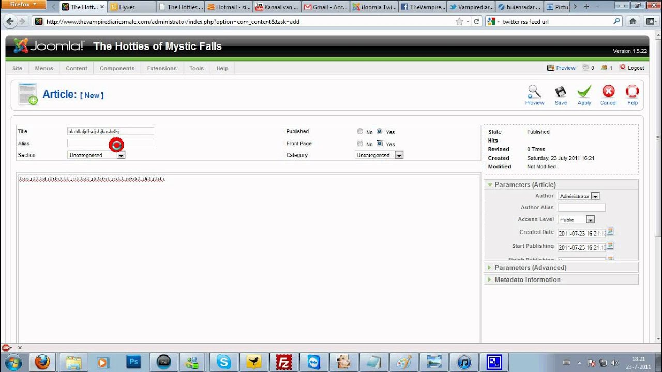The height and width of the screenshot is (372, 662).
Task: Collapse the Parameters (Article) panel
Action: [561, 184]
